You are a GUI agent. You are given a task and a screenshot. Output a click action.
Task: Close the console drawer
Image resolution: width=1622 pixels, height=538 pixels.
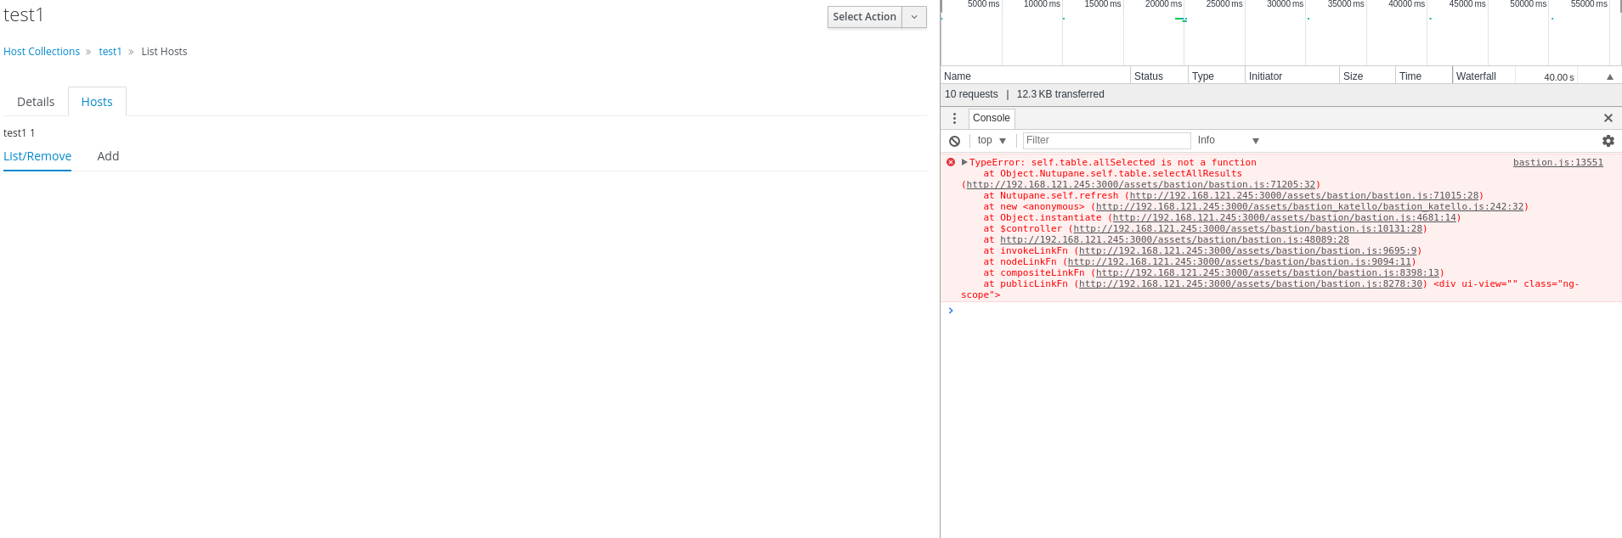1608,119
